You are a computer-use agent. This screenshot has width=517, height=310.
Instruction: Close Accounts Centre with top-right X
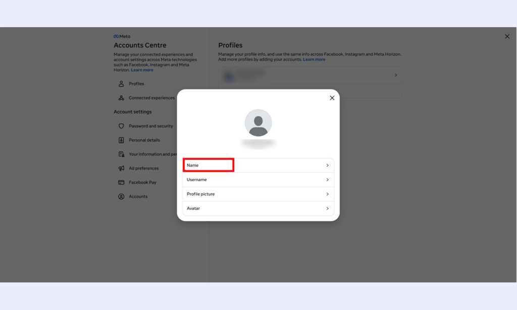click(507, 36)
